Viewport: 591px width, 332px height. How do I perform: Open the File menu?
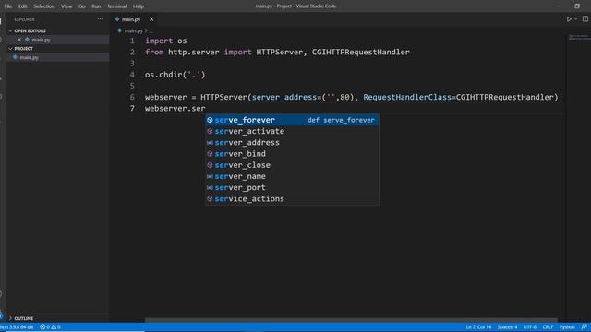(8, 6)
